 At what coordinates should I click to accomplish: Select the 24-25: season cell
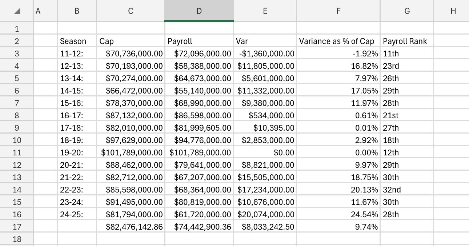[x=77, y=214]
